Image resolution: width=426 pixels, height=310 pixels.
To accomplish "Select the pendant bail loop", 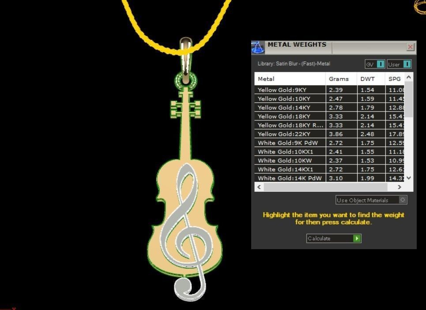I will (x=186, y=60).
